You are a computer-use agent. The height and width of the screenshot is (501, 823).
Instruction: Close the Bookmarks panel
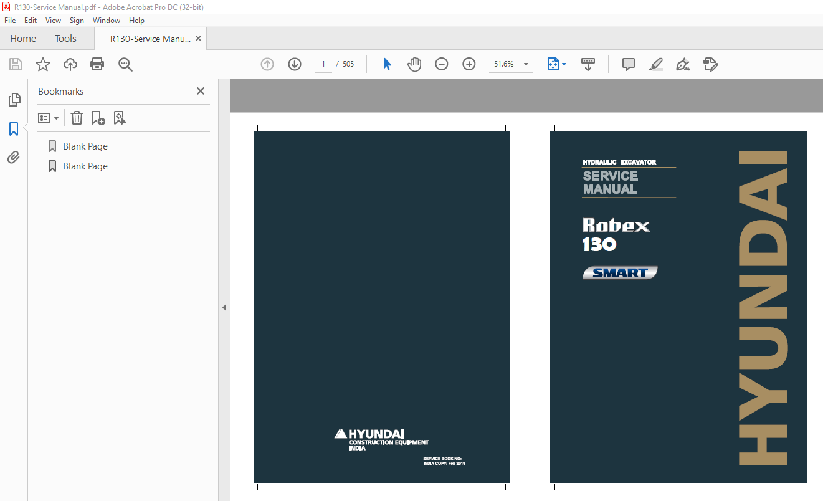click(201, 91)
